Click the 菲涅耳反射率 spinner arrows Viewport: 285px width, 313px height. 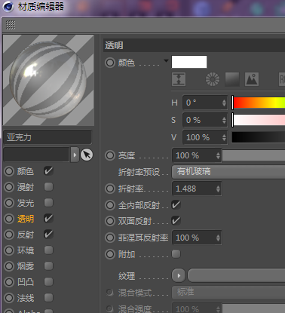218,238
